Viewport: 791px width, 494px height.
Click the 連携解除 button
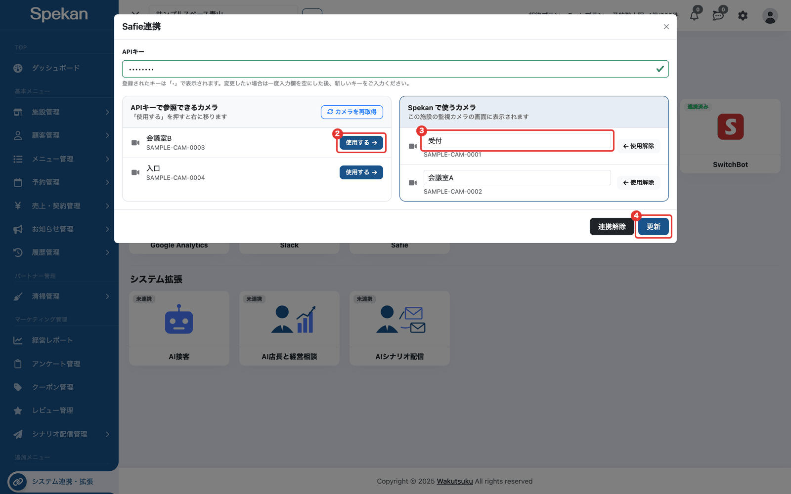[x=612, y=227]
